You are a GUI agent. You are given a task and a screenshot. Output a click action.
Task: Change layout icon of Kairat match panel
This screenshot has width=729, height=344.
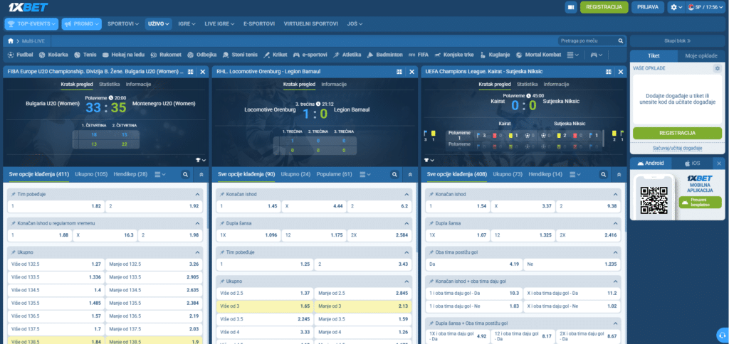[x=609, y=72]
